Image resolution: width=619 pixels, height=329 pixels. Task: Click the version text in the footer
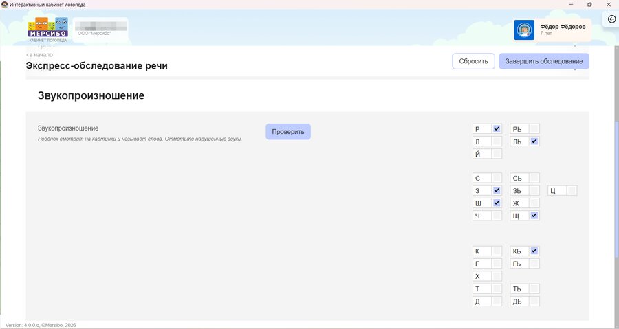(x=41, y=325)
